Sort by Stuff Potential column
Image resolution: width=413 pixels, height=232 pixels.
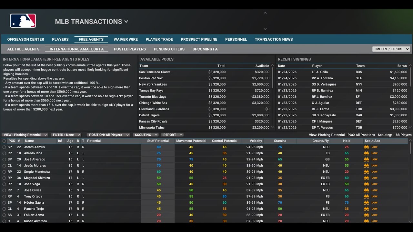click(x=158, y=141)
